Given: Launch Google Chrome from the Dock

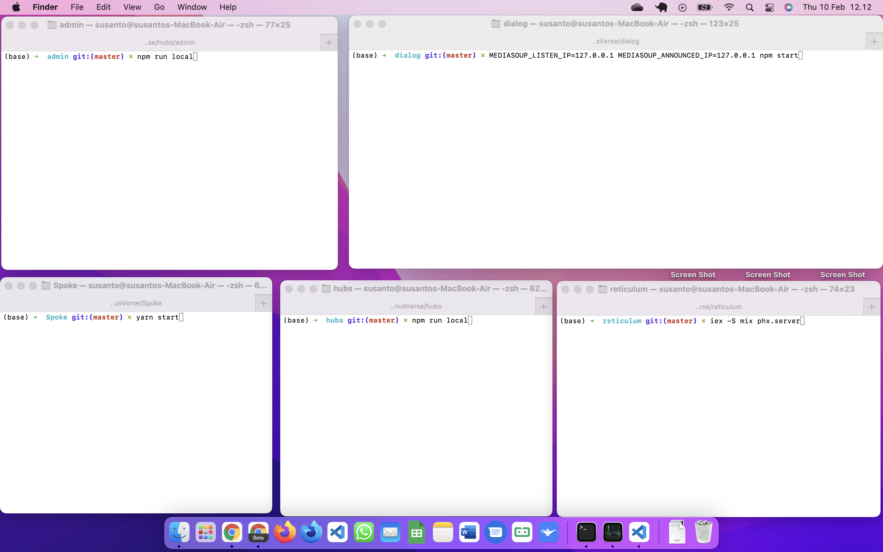Looking at the screenshot, I should coord(232,532).
